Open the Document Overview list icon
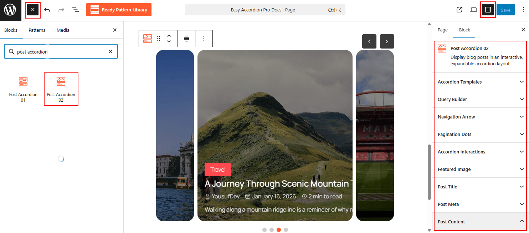529x233 pixels. point(76,10)
